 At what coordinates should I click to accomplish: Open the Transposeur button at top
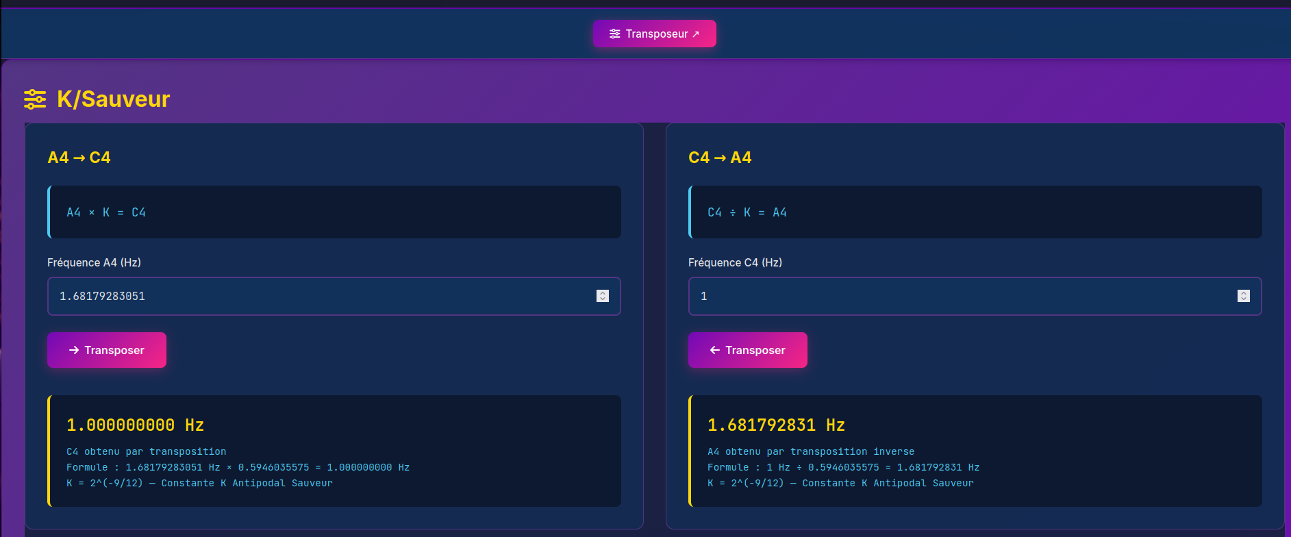[654, 34]
